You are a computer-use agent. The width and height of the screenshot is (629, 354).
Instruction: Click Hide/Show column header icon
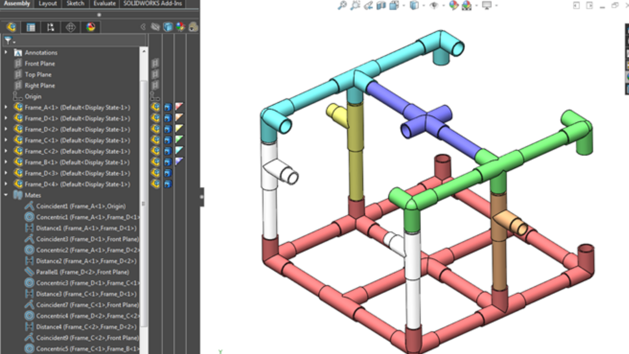pos(155,27)
